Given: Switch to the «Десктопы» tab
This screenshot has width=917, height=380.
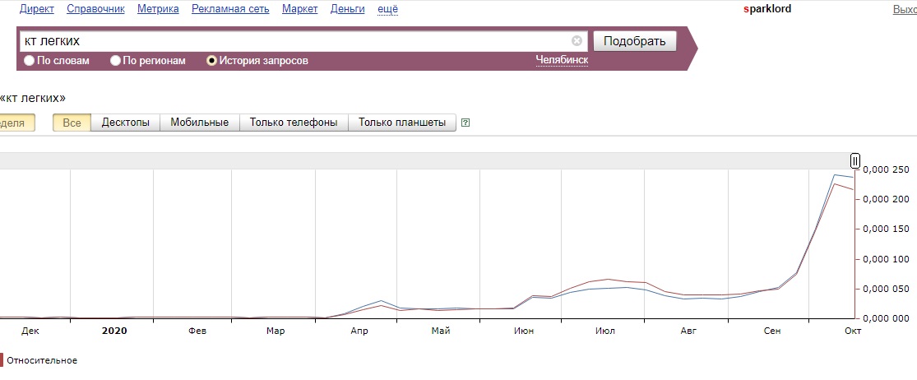Looking at the screenshot, I should 126,123.
